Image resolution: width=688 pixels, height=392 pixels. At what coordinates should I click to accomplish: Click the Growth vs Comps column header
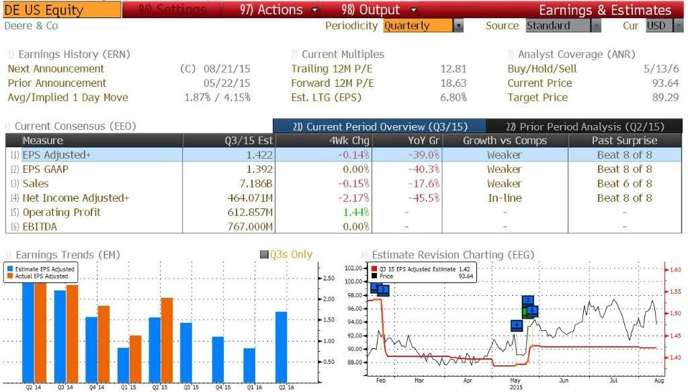pos(505,141)
